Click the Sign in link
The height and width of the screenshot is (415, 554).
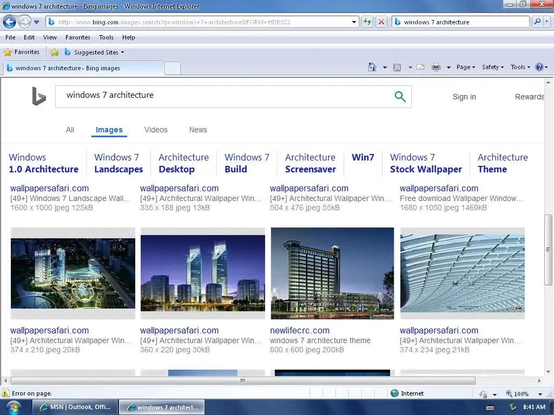point(464,97)
